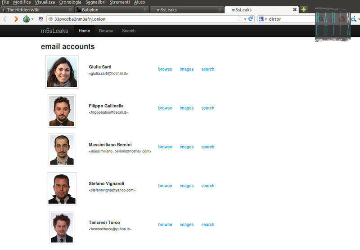Open the Cronologia menu
Screen dimensions: 360x250
point(70,2)
